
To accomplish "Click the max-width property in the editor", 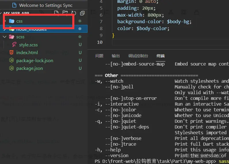I will click(130, 15).
